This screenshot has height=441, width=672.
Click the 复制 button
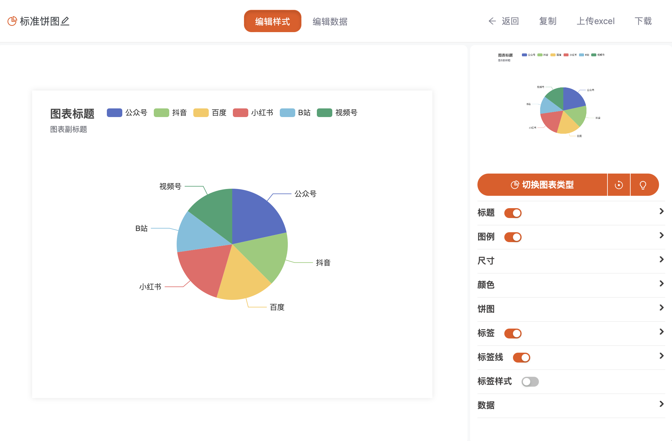(x=548, y=21)
